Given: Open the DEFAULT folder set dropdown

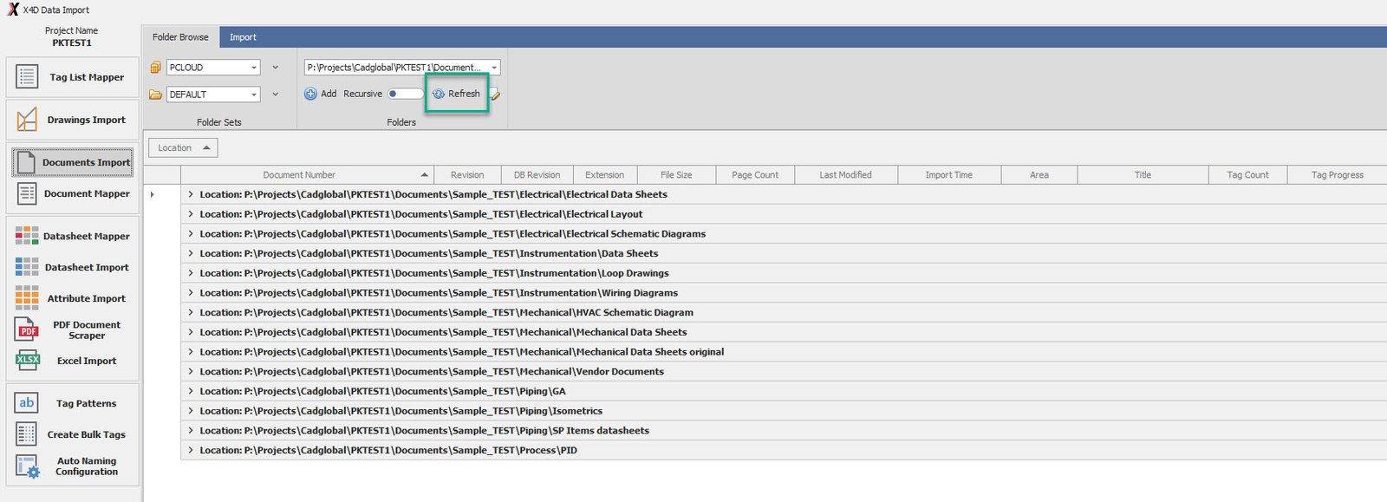Looking at the screenshot, I should tap(254, 95).
